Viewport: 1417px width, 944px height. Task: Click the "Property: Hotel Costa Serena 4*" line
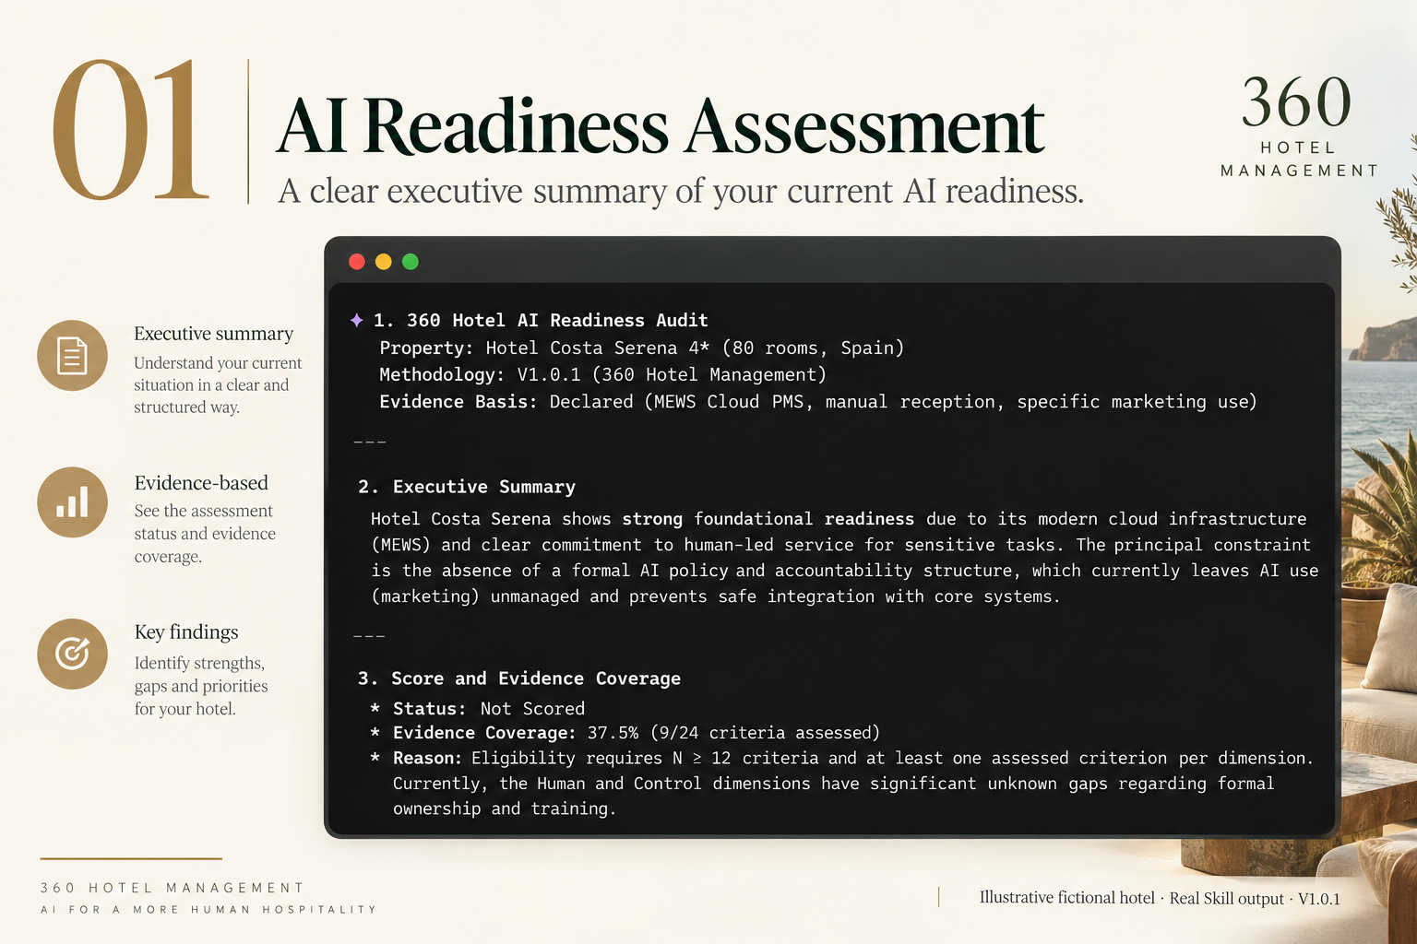[x=641, y=348]
